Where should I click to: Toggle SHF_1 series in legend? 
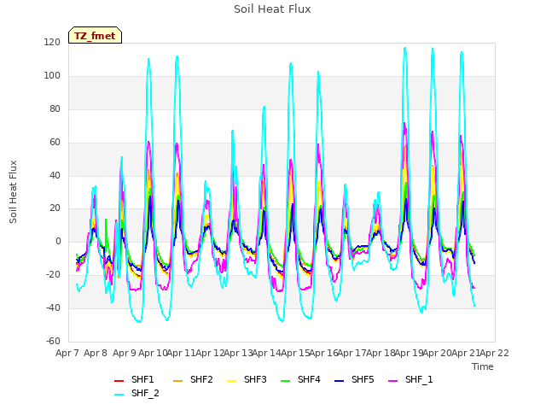(410, 379)
